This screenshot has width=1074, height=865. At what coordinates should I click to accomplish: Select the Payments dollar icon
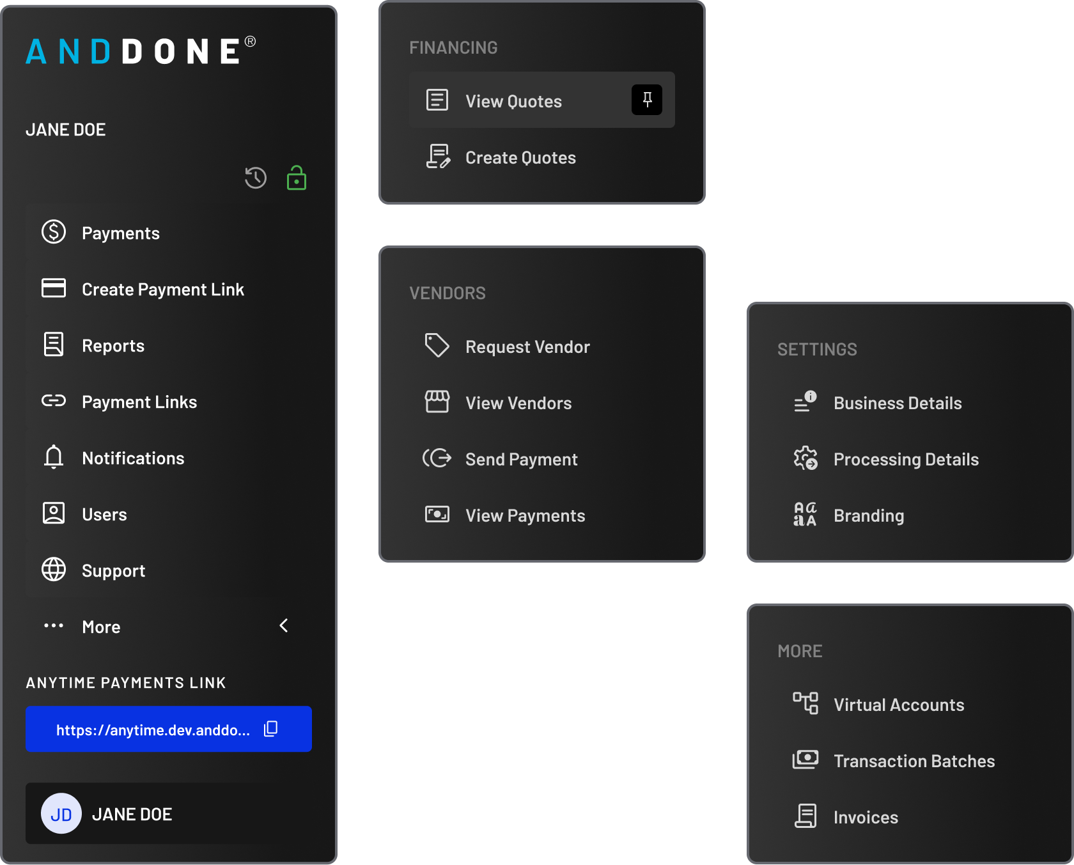[x=54, y=232]
